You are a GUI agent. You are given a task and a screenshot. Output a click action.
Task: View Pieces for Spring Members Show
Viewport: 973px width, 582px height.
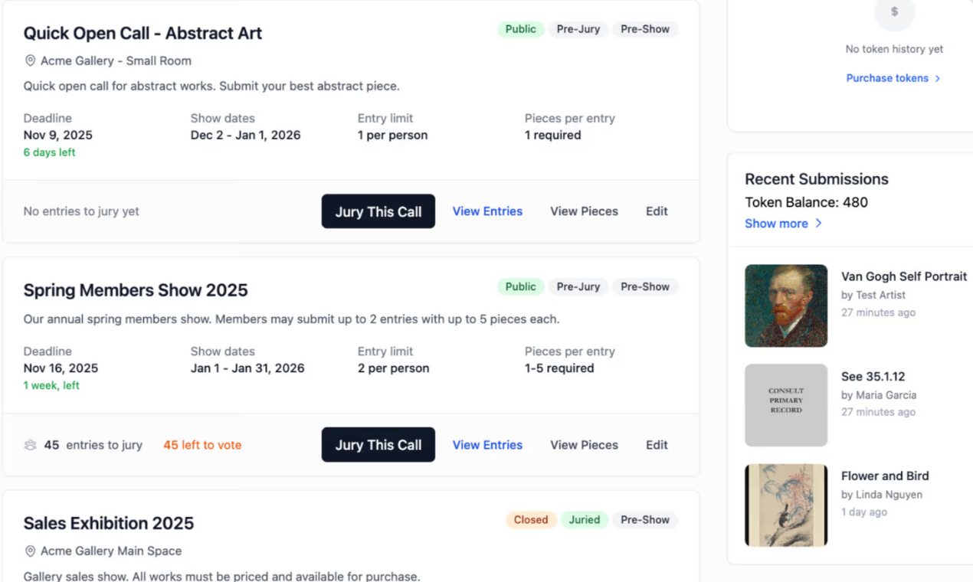point(584,445)
